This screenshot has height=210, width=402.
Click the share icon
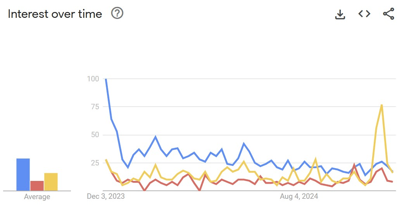click(x=388, y=14)
